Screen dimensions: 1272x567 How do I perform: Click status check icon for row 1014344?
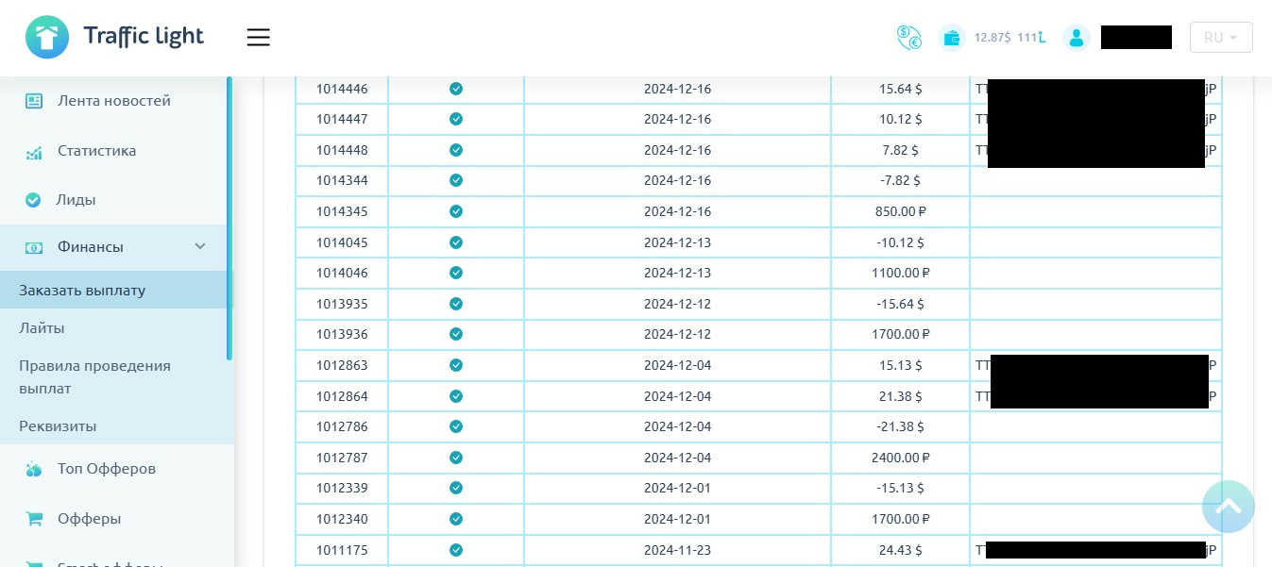tap(456, 180)
